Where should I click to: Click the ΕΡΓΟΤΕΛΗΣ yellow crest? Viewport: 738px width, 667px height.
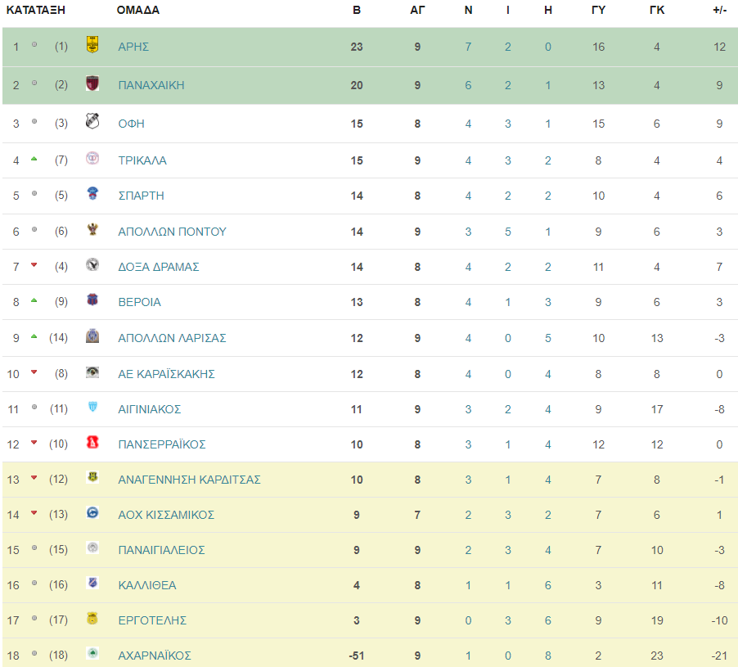(x=92, y=618)
